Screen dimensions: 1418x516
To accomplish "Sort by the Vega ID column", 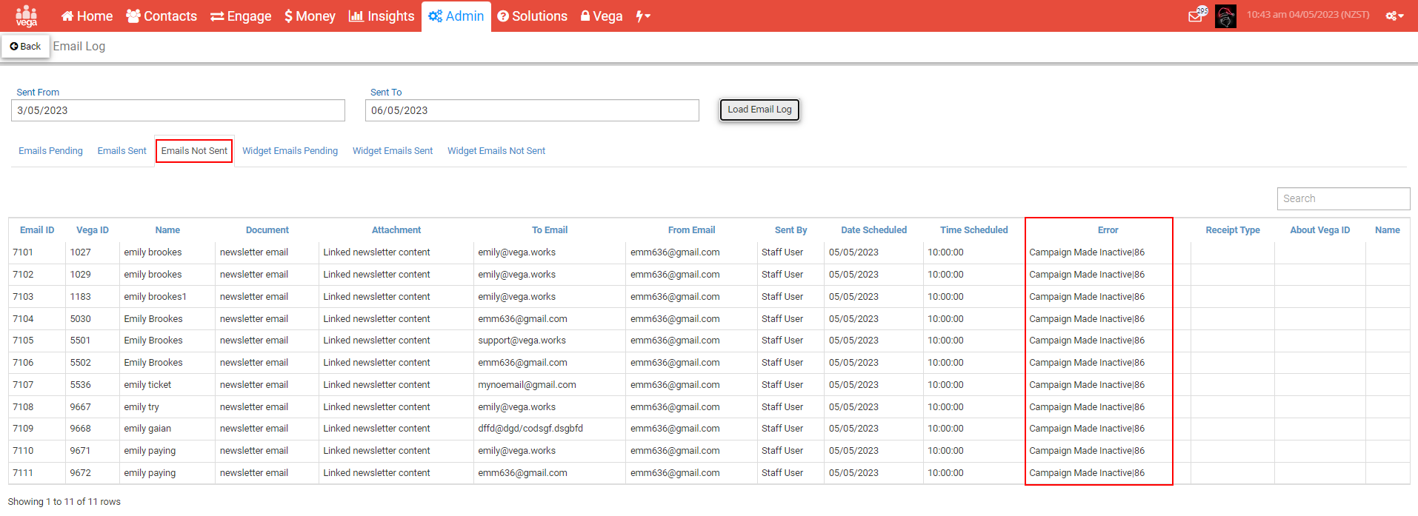I will pos(93,230).
